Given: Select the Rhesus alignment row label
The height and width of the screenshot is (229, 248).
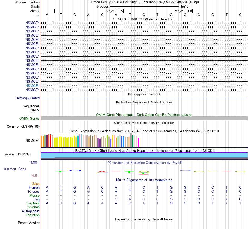Looking at the screenshot, I should 34,192.
